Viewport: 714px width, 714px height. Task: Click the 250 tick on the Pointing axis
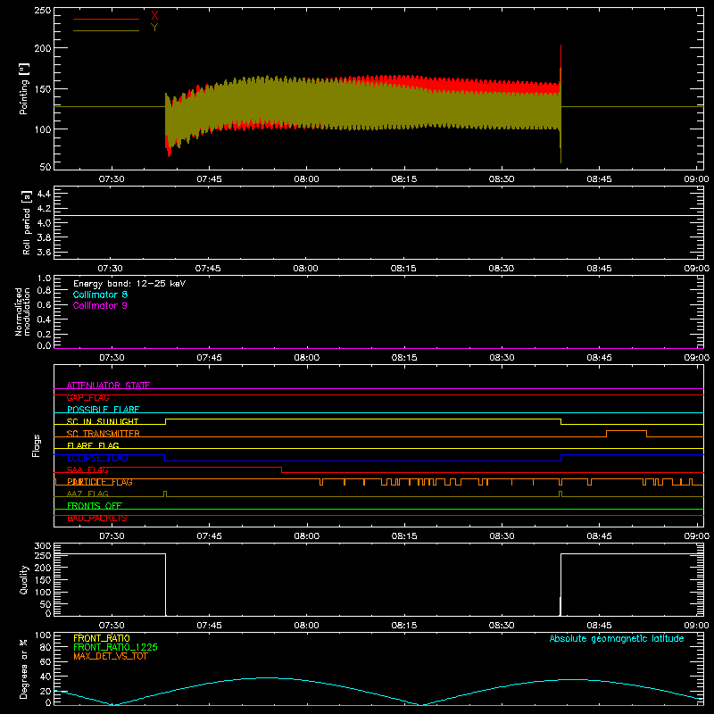click(43, 11)
